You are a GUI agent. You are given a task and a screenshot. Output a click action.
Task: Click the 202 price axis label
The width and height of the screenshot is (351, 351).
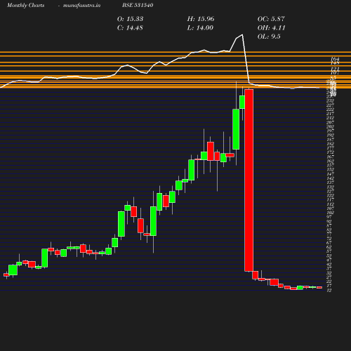click(330, 126)
